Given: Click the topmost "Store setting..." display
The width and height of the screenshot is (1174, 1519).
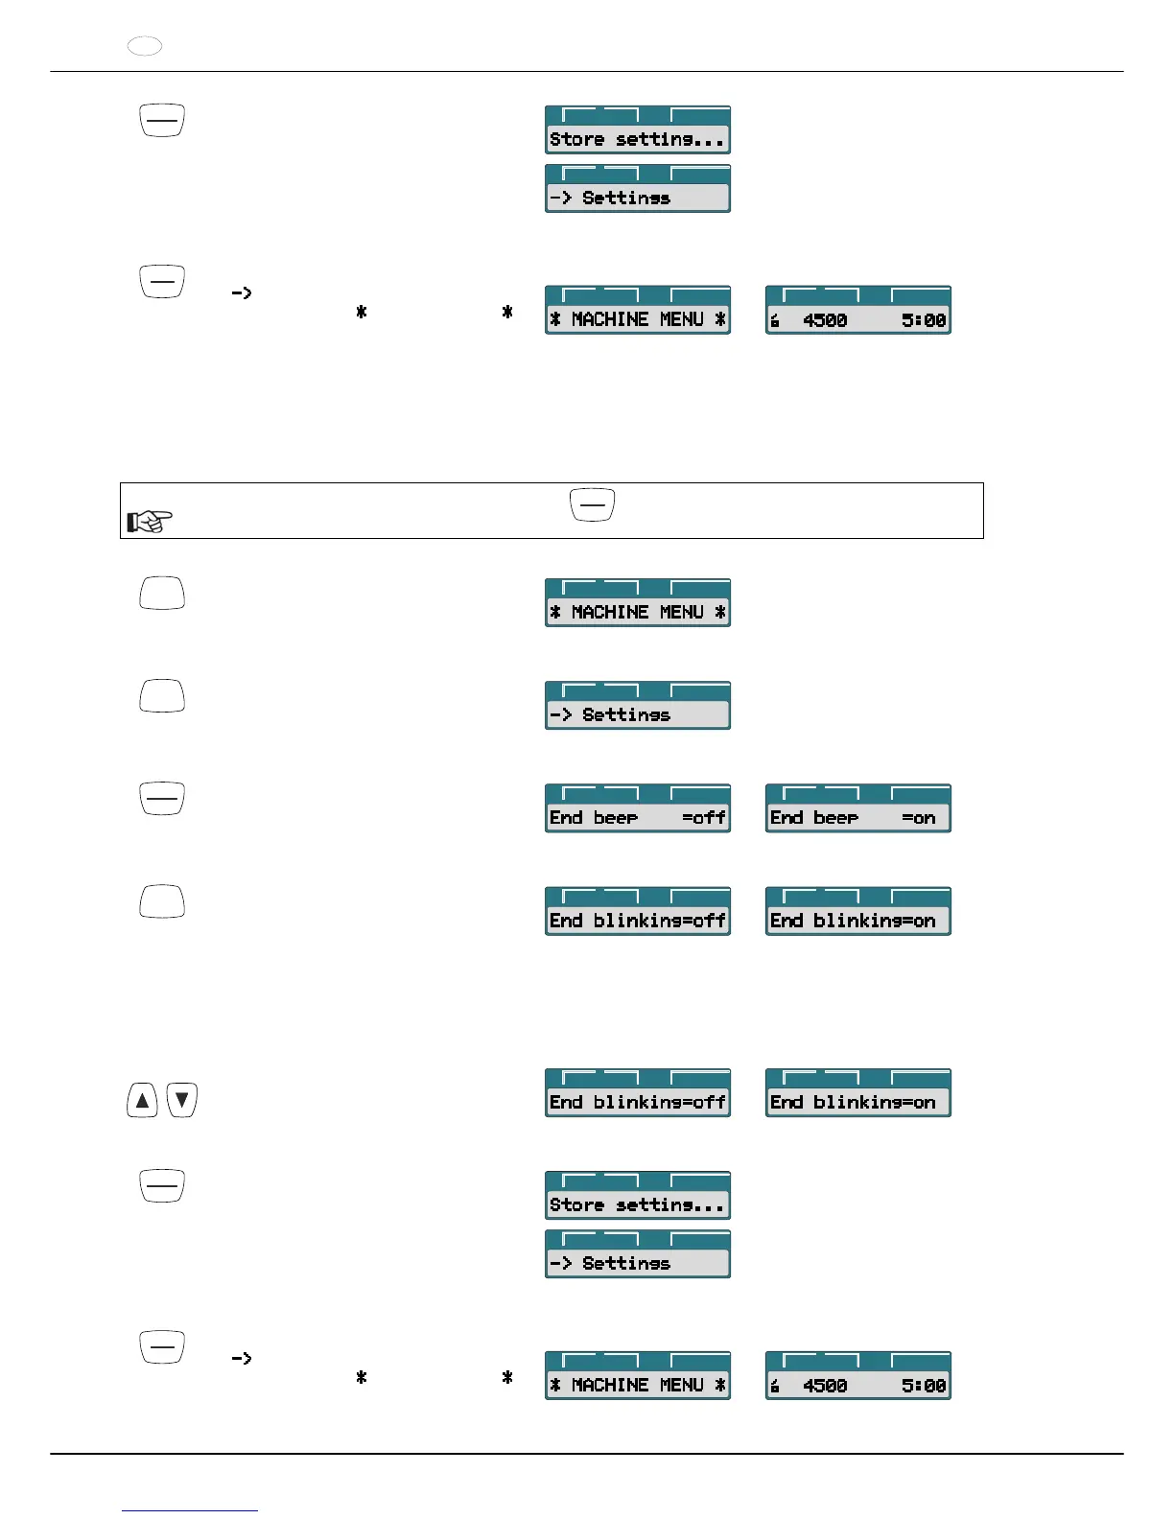Looking at the screenshot, I should pos(638,130).
